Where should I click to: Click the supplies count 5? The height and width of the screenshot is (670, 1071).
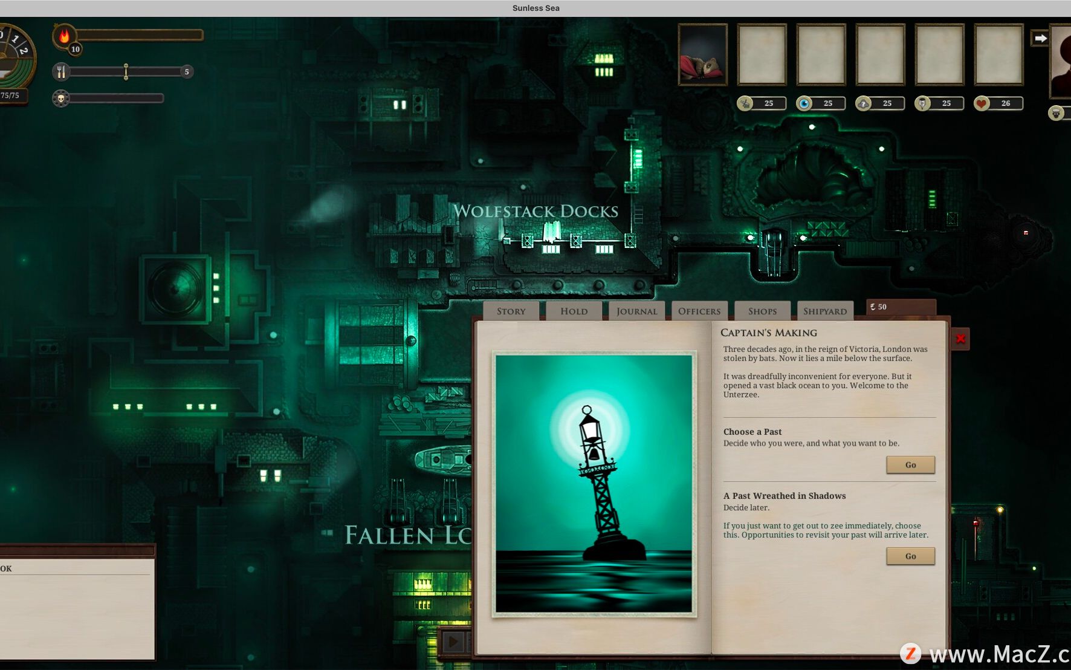pos(187,71)
